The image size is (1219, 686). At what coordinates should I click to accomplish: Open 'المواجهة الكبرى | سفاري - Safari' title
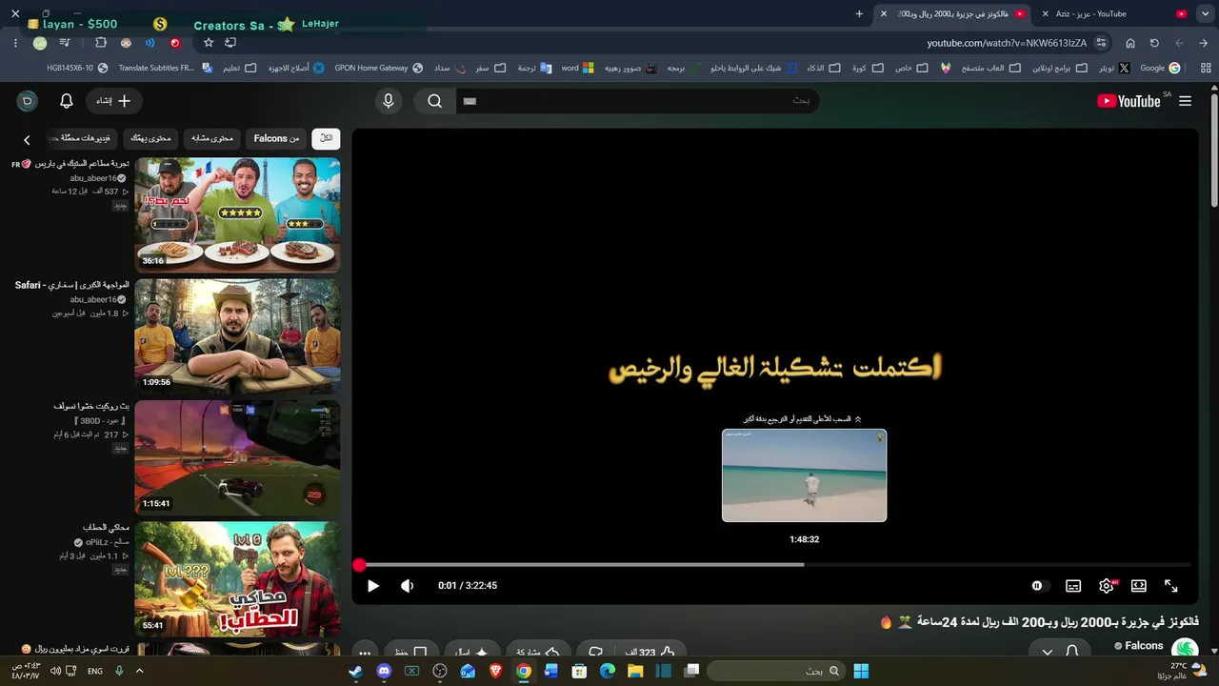pyautogui.click(x=72, y=285)
